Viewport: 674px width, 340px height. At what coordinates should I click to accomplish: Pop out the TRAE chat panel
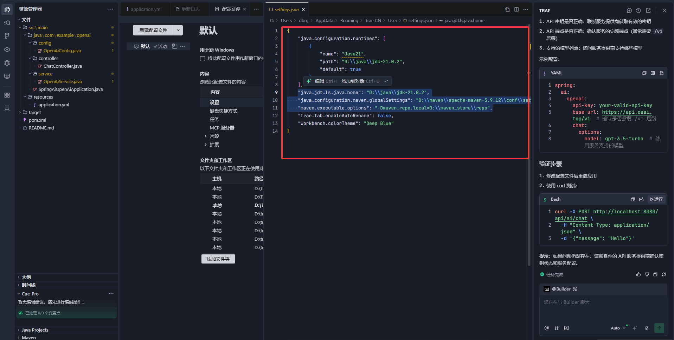(x=648, y=11)
